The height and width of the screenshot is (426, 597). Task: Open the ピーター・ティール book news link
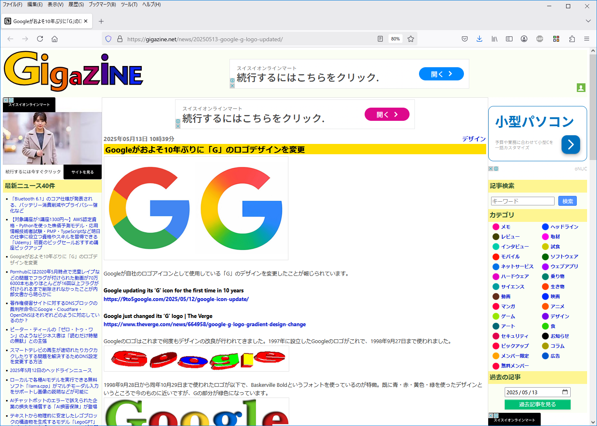54,335
